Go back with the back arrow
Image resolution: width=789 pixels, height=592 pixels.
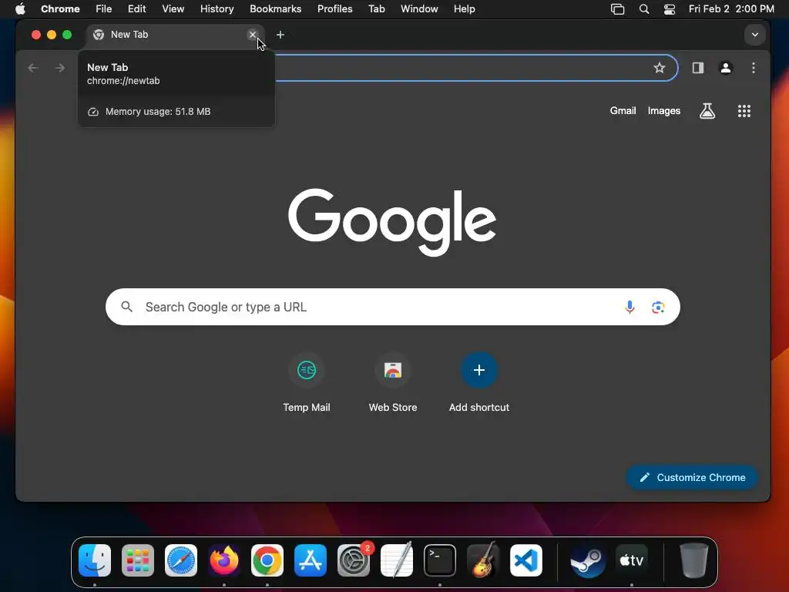[33, 68]
